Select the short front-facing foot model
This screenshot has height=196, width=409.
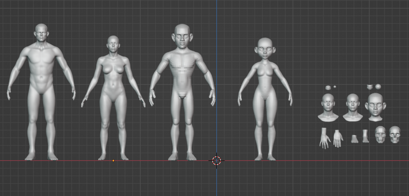coord(355,139)
